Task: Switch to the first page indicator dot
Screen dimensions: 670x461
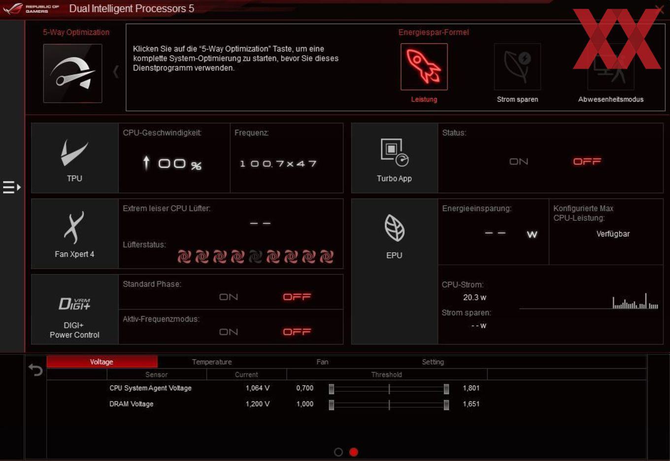Action: (x=338, y=452)
